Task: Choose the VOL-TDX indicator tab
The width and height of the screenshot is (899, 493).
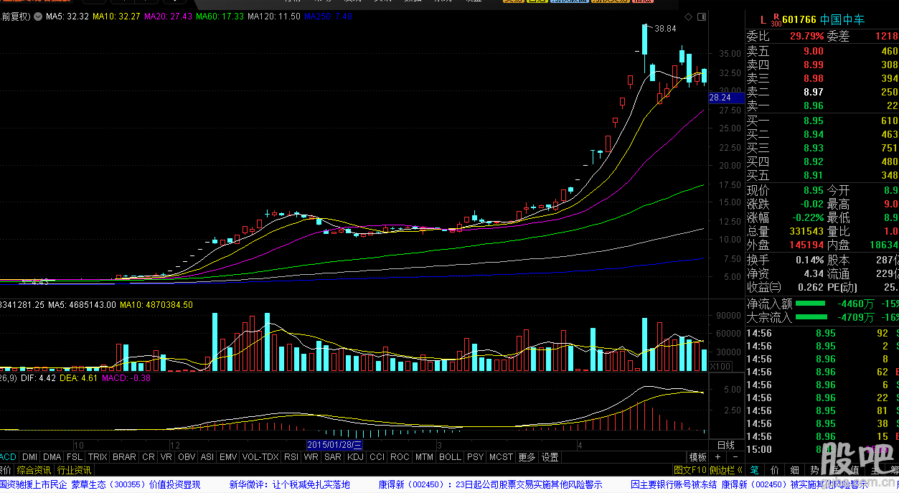Action: click(260, 456)
